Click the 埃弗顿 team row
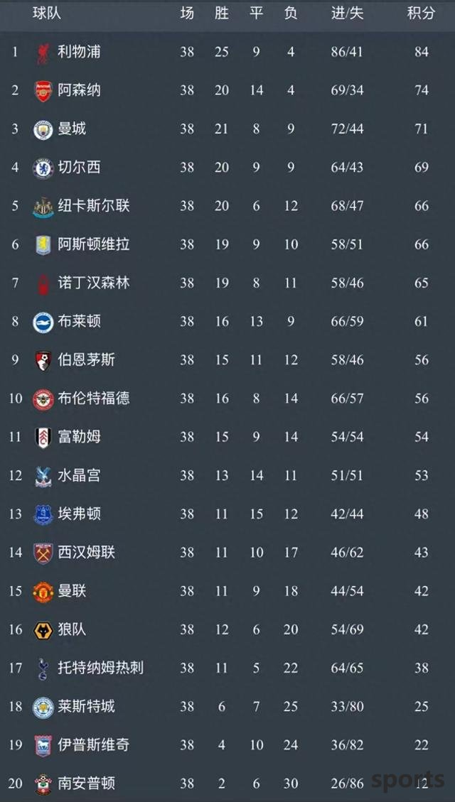Image resolution: width=455 pixels, height=802 pixels. tap(227, 514)
